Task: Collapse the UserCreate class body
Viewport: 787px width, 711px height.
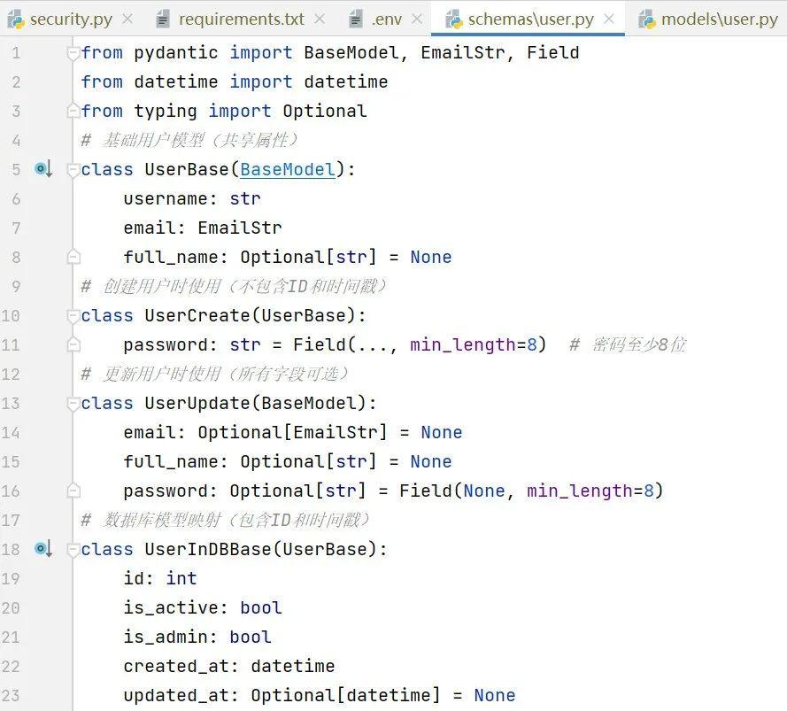Action: click(x=73, y=315)
